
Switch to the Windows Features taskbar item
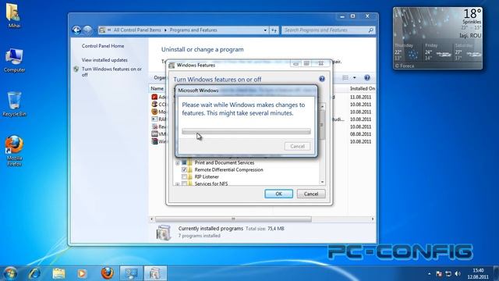point(155,273)
